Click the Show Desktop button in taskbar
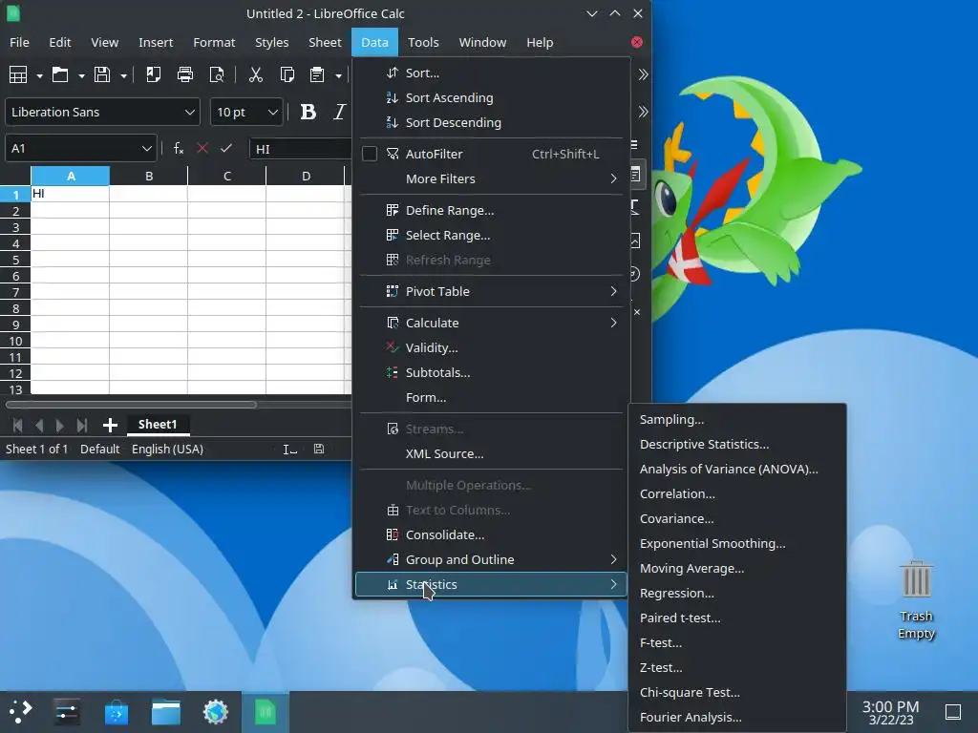Viewport: 978px width, 733px height. [953, 712]
